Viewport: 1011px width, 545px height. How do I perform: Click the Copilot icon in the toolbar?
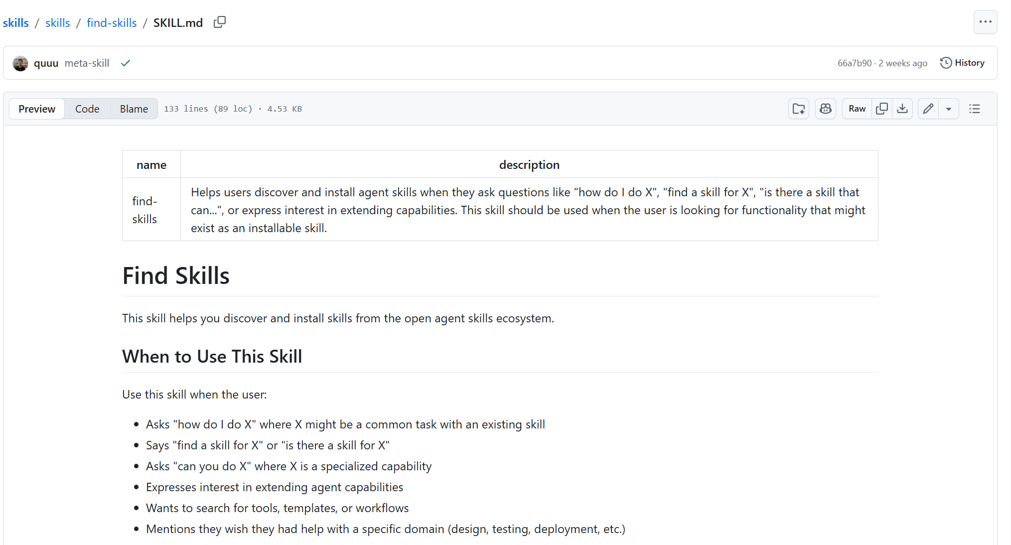pyautogui.click(x=826, y=109)
